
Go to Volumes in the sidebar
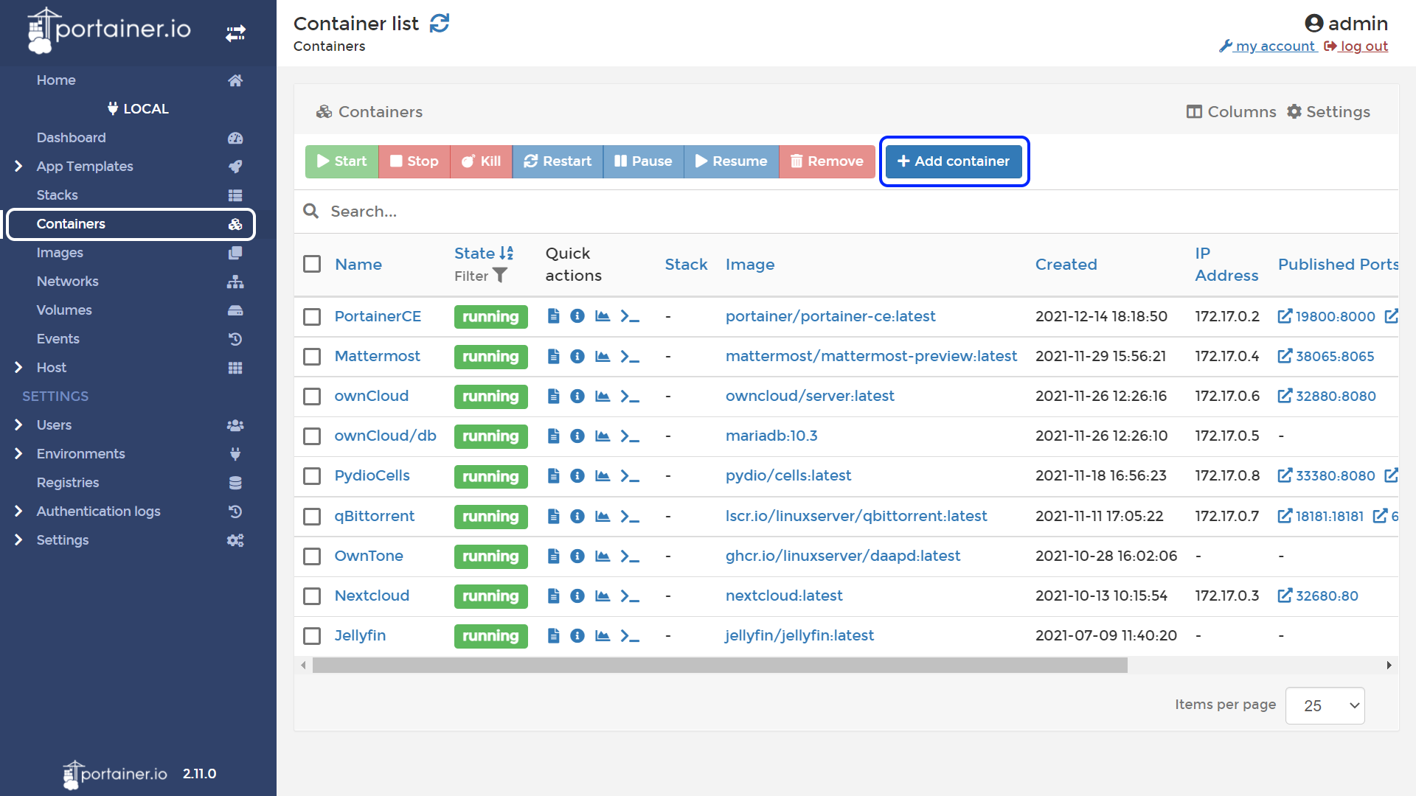(x=64, y=310)
